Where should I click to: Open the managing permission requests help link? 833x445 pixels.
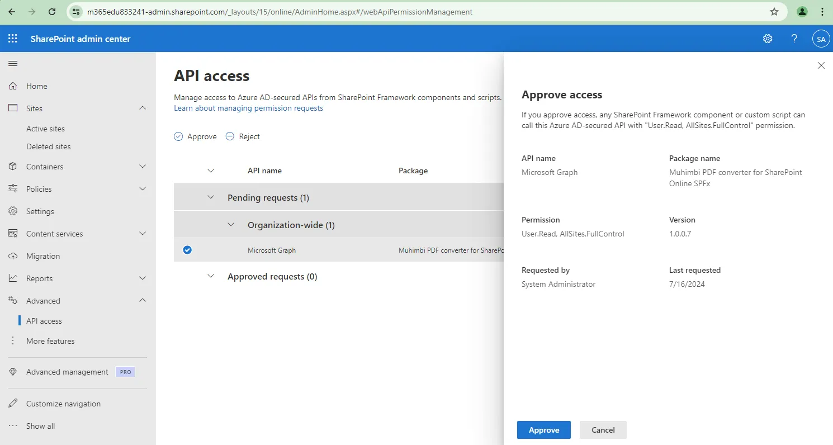pos(248,108)
